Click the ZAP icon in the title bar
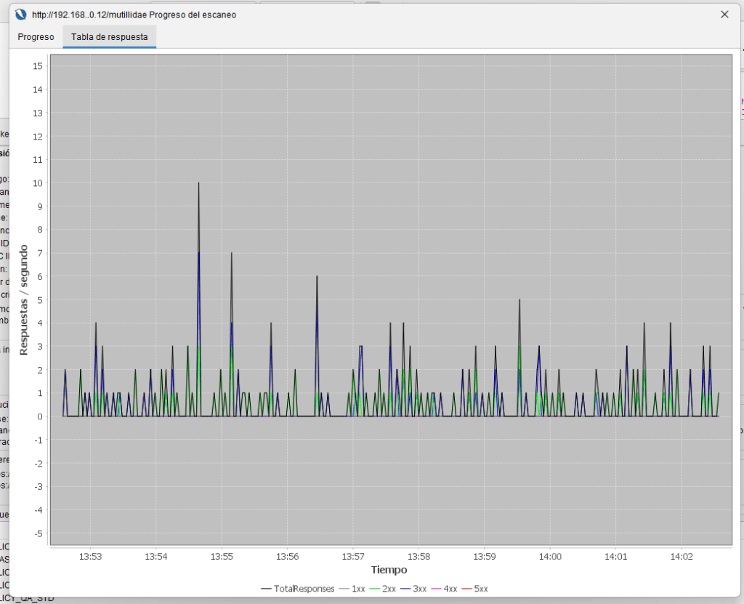This screenshot has height=604, width=744. pyautogui.click(x=21, y=15)
